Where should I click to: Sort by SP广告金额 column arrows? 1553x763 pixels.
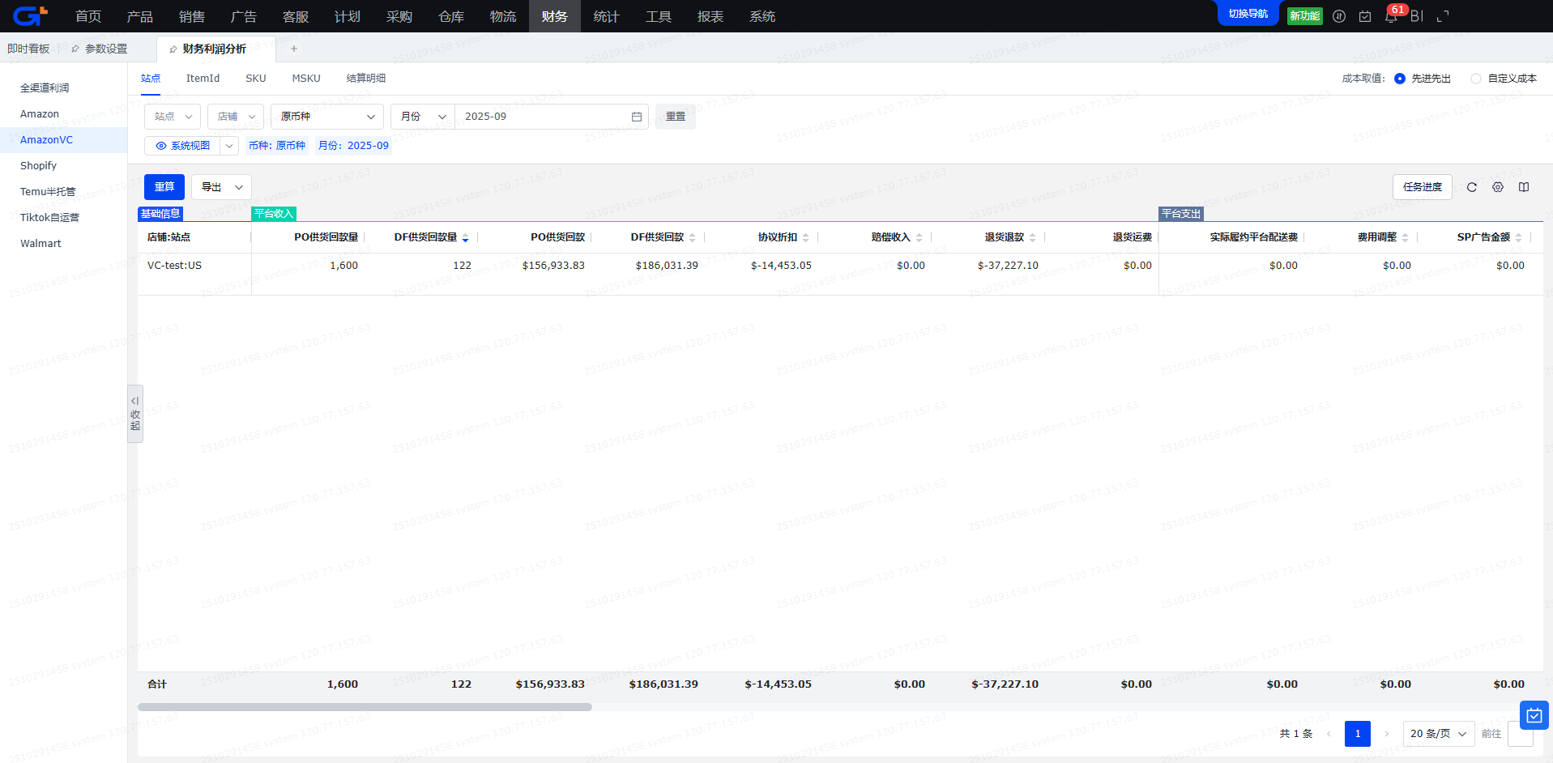(x=1519, y=238)
